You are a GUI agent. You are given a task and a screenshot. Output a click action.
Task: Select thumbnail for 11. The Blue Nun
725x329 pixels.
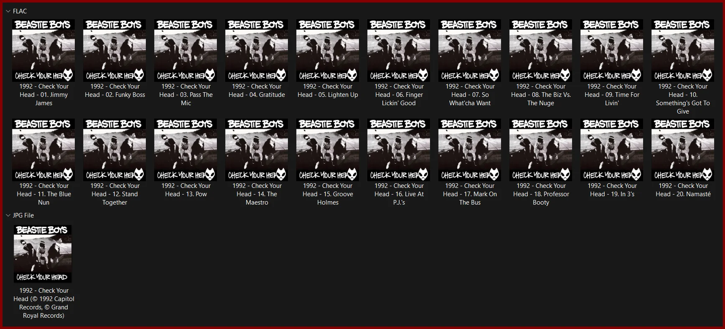point(43,149)
